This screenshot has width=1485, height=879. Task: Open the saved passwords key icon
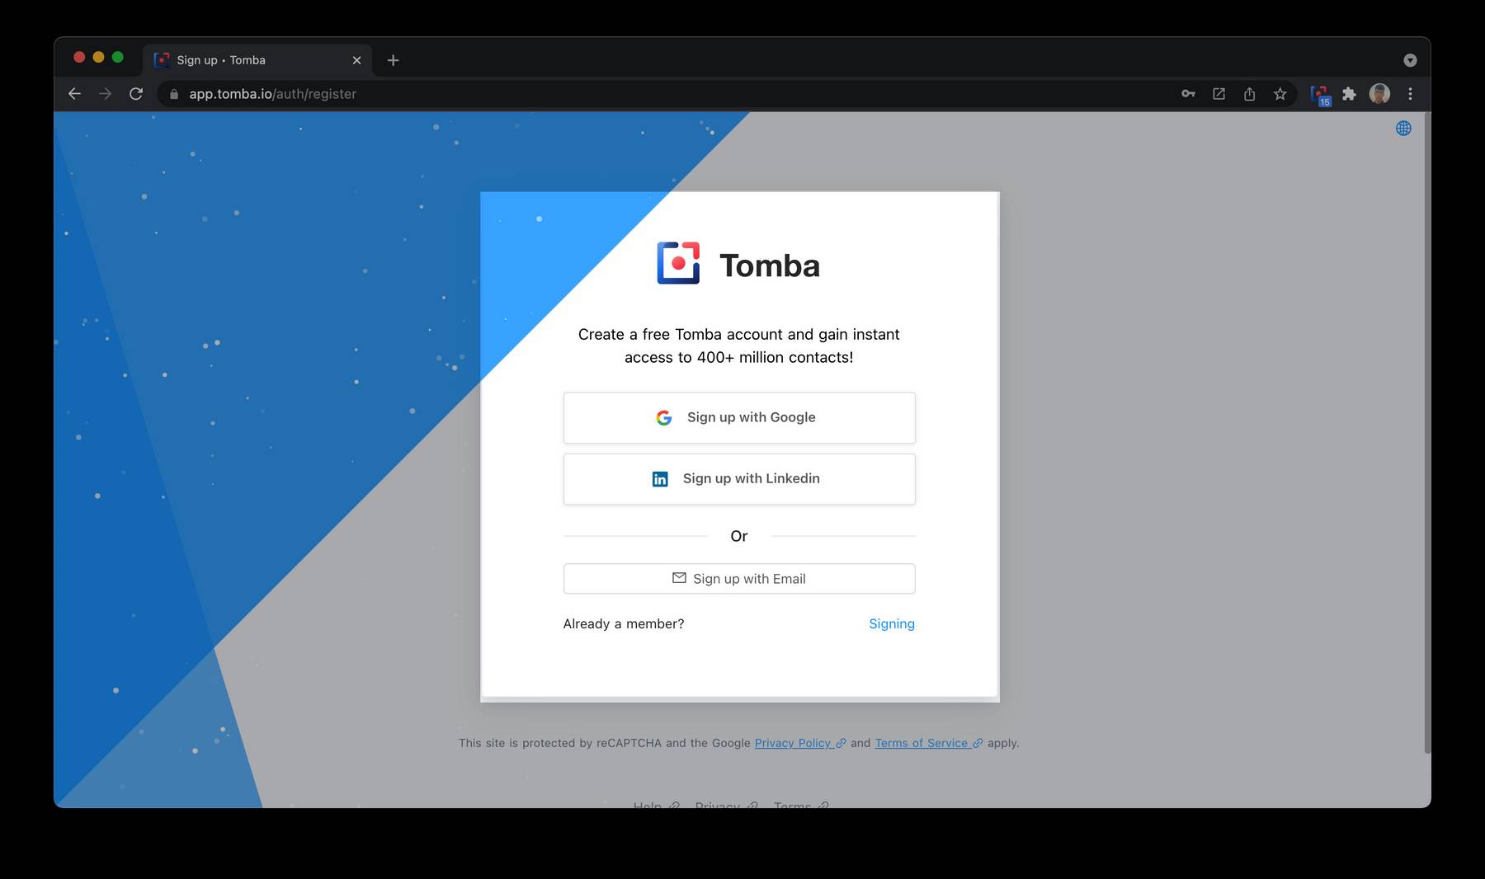point(1188,94)
